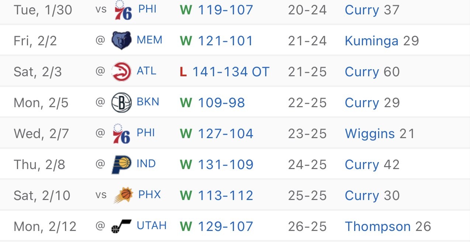Open Thompson player link

(x=378, y=227)
